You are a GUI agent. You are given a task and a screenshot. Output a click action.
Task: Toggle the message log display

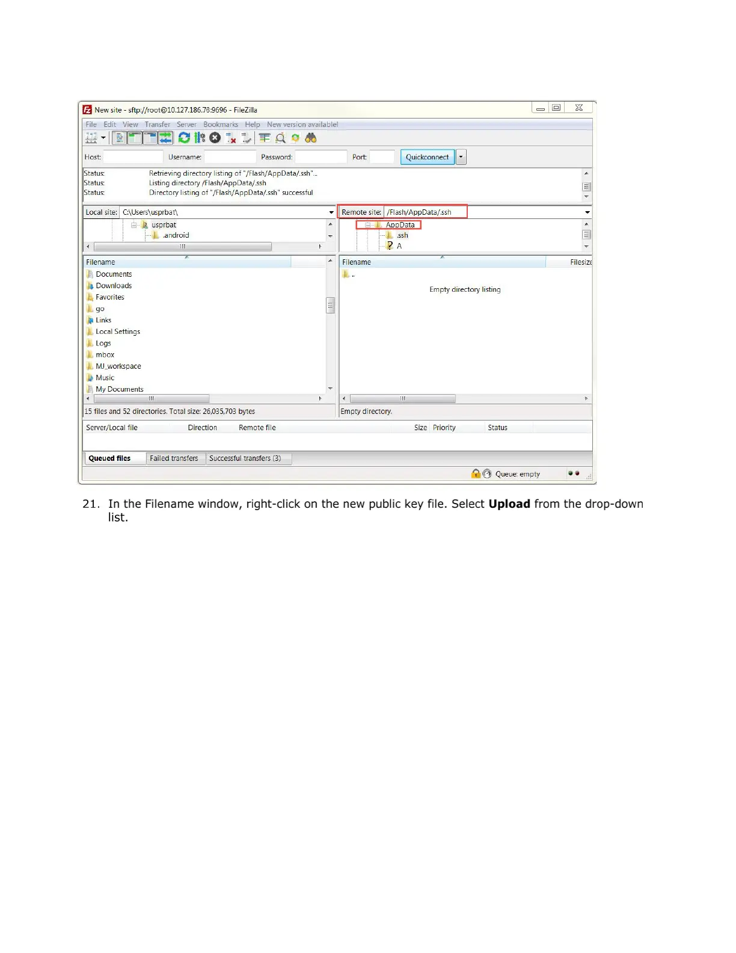pyautogui.click(x=120, y=138)
